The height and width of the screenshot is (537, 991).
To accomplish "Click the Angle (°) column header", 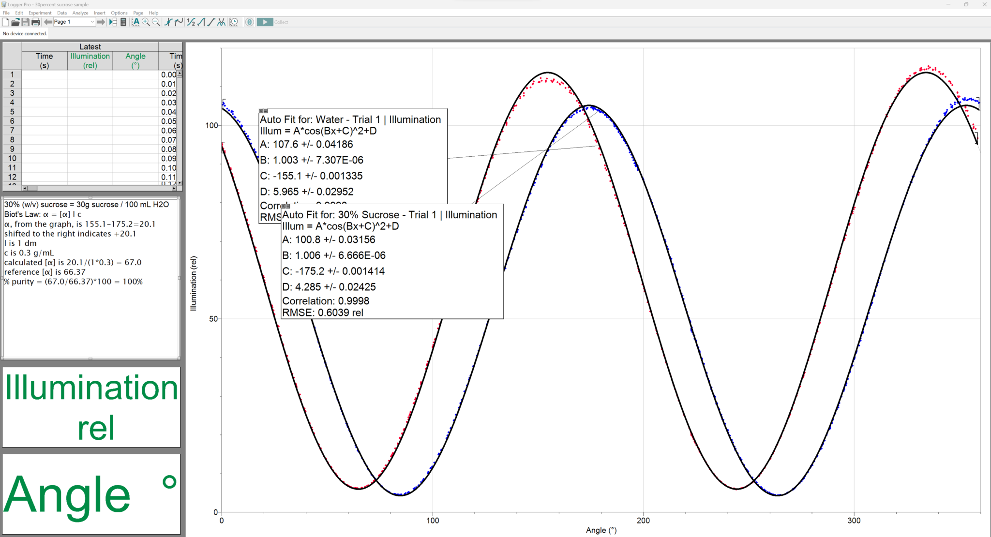I will pos(135,60).
